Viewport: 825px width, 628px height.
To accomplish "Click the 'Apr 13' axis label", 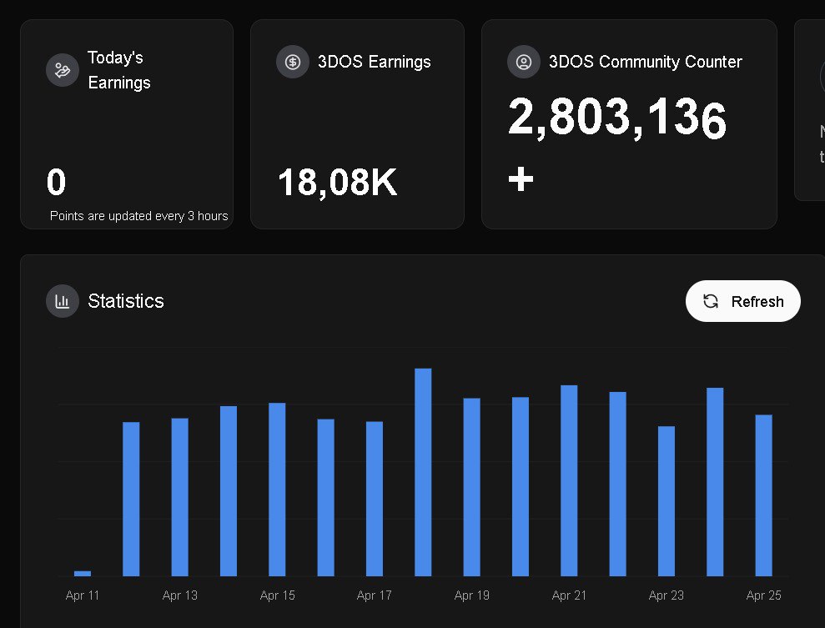I will pyautogui.click(x=180, y=595).
